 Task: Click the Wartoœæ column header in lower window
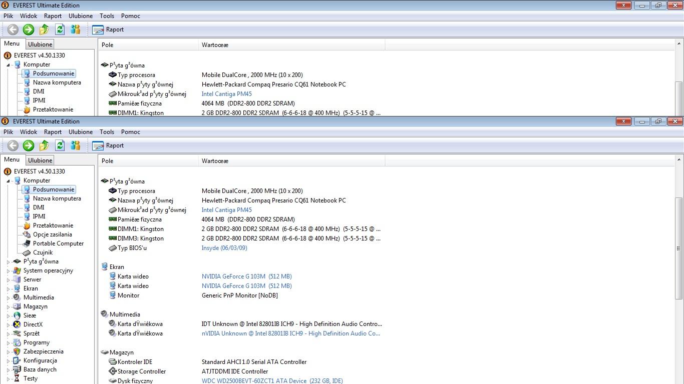click(292, 161)
